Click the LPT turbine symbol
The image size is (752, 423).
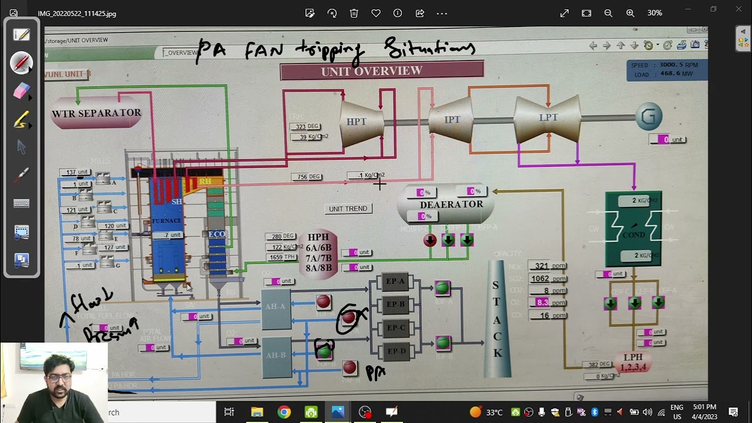[x=548, y=117]
